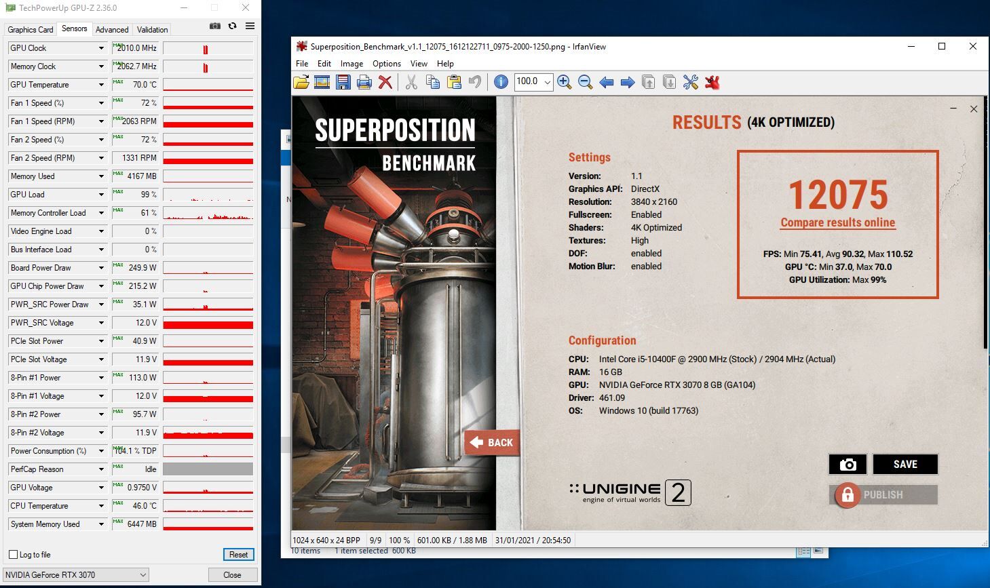Click the IrfanView Print icon
This screenshot has width=990, height=588.
pos(364,82)
